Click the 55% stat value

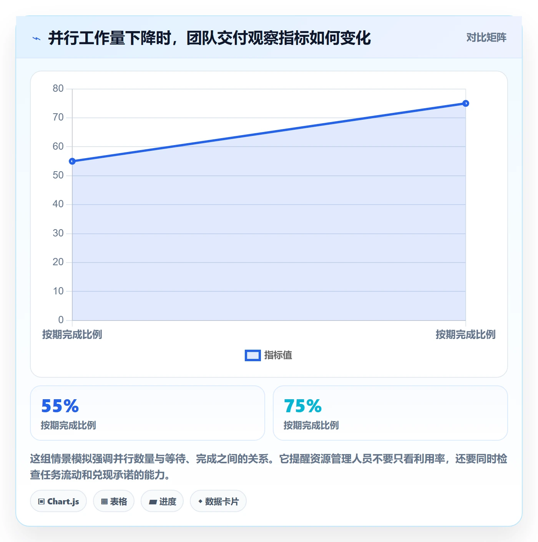point(60,406)
